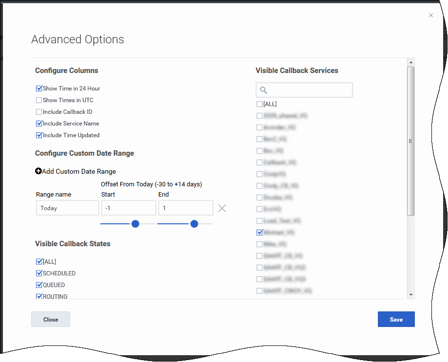Remove the Today date range with X icon

pos(222,208)
